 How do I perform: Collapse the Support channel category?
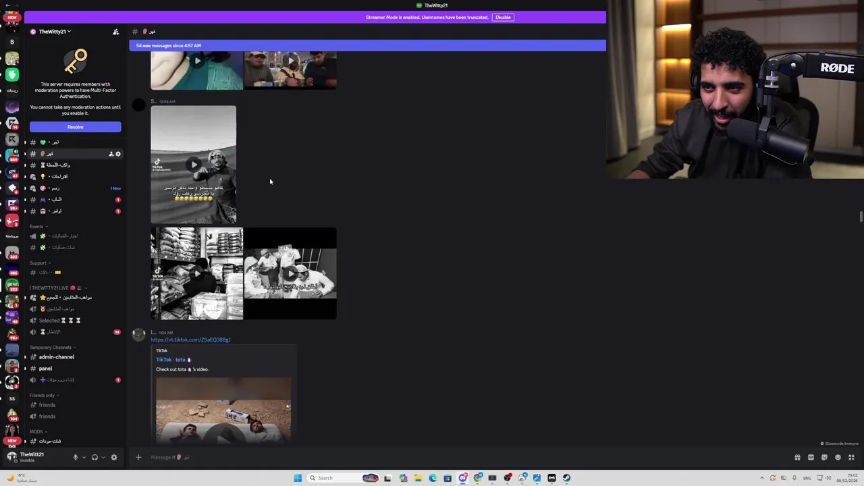tap(40, 263)
